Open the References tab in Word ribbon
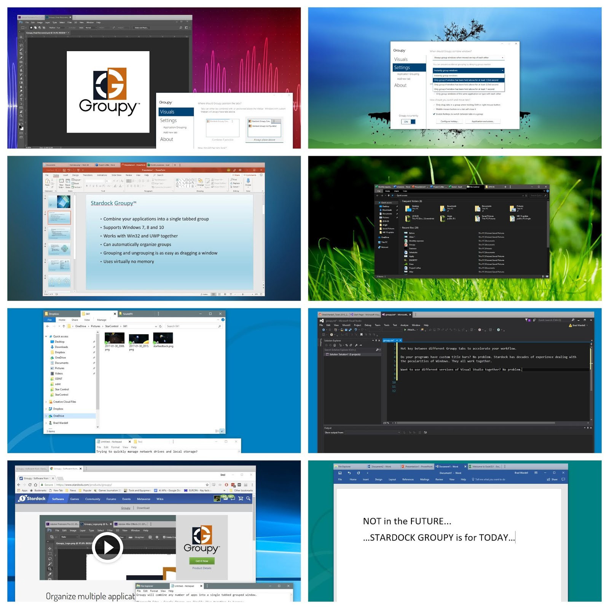 point(408,479)
